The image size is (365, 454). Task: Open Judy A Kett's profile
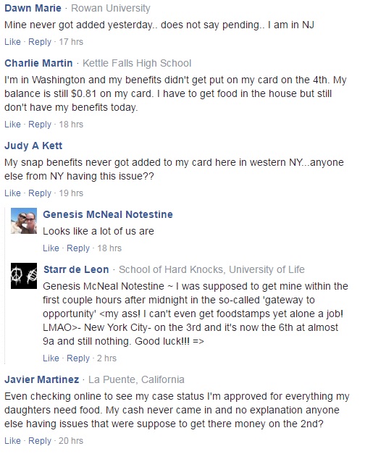[33, 146]
